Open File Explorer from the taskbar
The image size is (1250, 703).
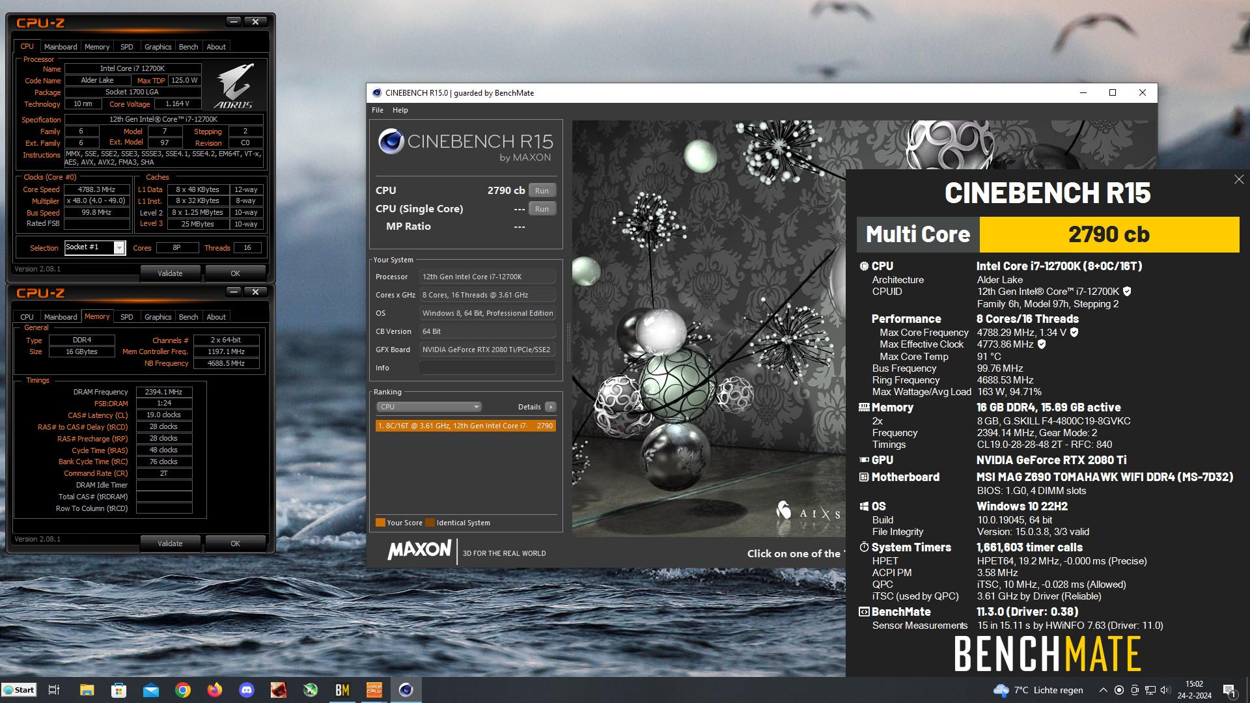click(87, 690)
